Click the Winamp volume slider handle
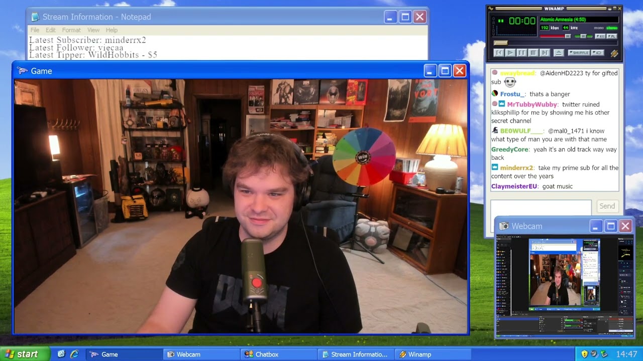This screenshot has width=643, height=361. click(568, 36)
